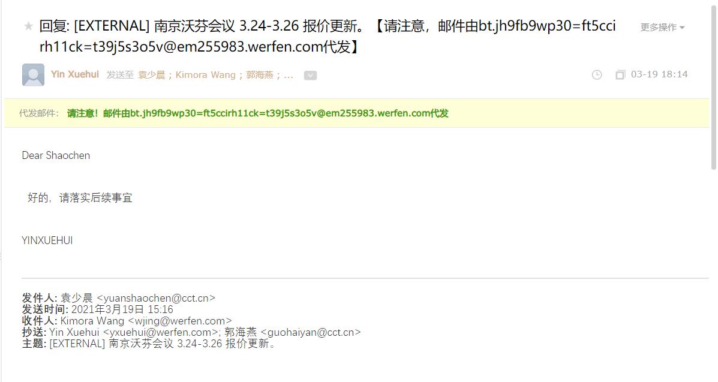Click sender name Yin Xuehui
Image resolution: width=718 pixels, height=382 pixels.
tap(74, 74)
